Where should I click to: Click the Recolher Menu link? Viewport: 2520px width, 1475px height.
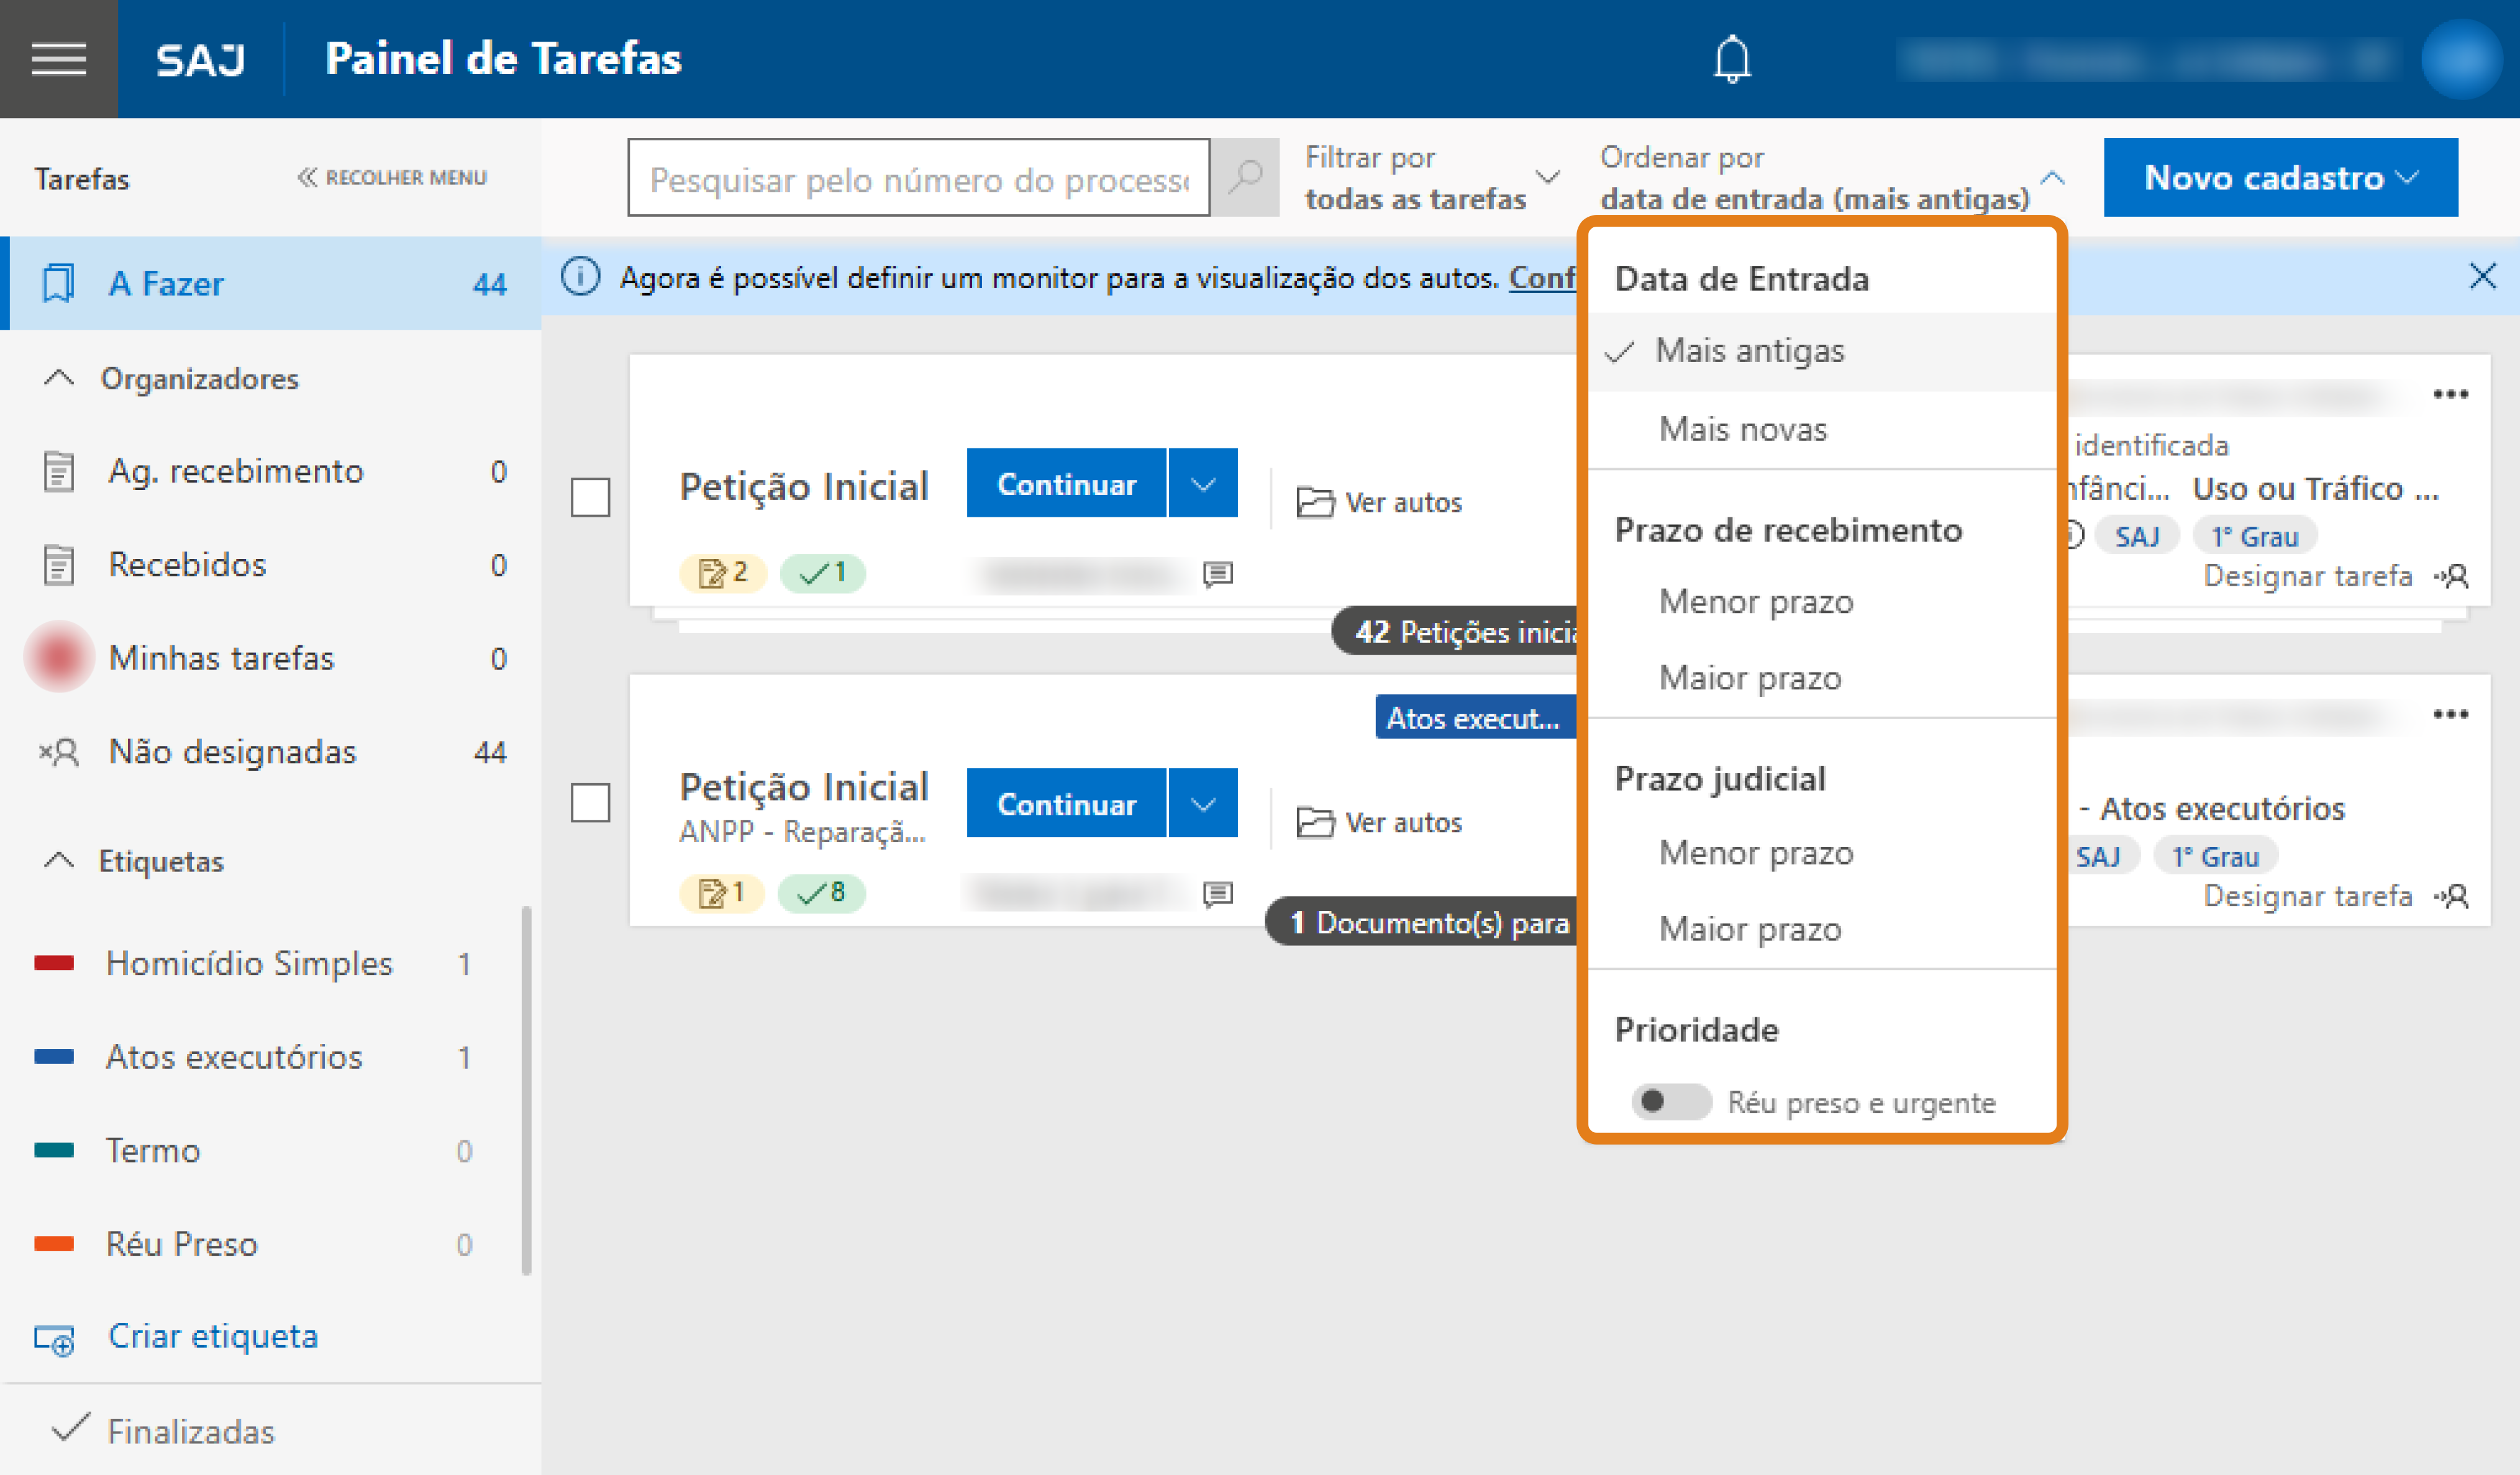click(x=392, y=178)
